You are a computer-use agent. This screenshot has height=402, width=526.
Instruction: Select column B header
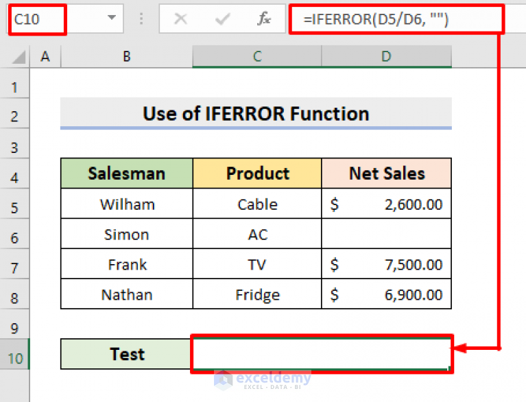(x=127, y=56)
